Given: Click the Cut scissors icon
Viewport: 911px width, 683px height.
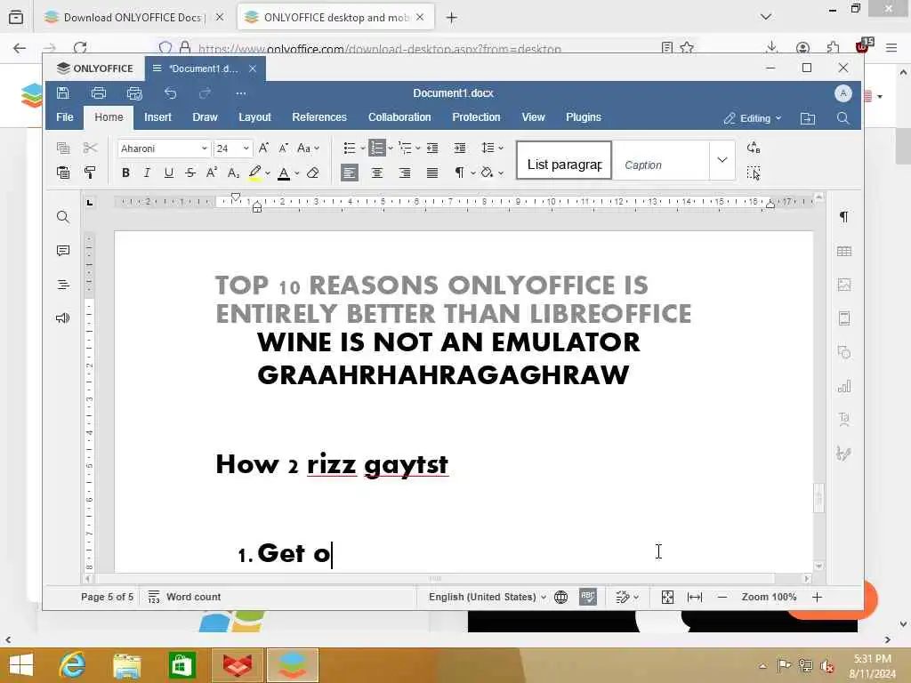Looking at the screenshot, I should [x=90, y=149].
